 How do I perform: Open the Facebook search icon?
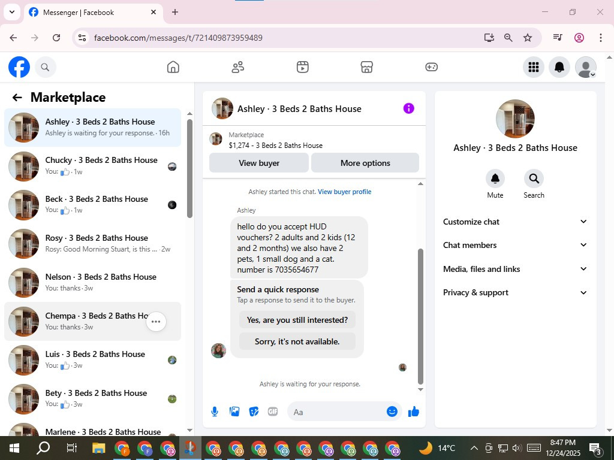pos(45,67)
